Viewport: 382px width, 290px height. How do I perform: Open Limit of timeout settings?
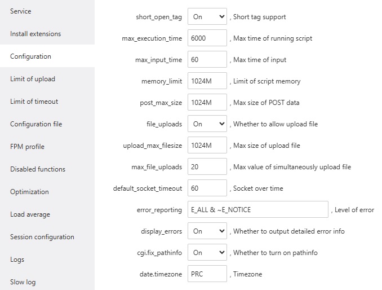click(x=34, y=102)
